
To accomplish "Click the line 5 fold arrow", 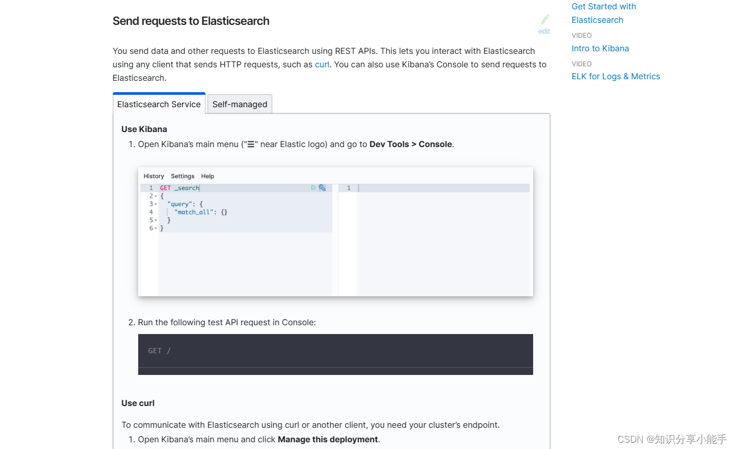I will 156,220.
